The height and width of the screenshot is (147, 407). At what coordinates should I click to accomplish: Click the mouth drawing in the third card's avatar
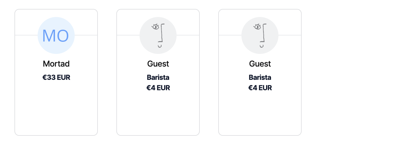click(262, 46)
